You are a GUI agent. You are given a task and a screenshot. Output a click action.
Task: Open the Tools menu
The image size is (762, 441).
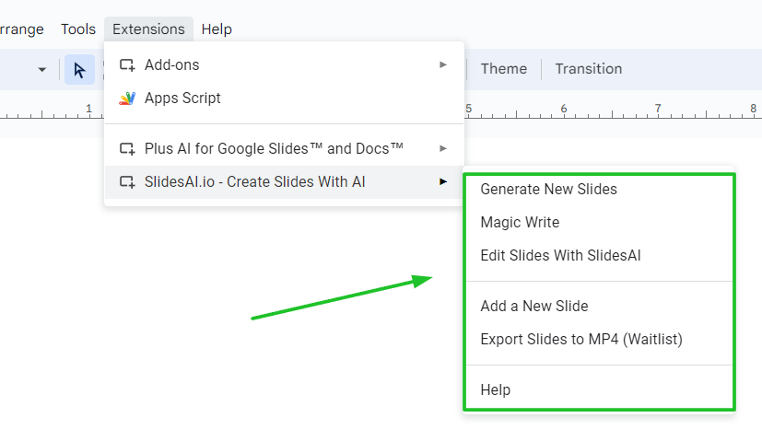pyautogui.click(x=78, y=29)
